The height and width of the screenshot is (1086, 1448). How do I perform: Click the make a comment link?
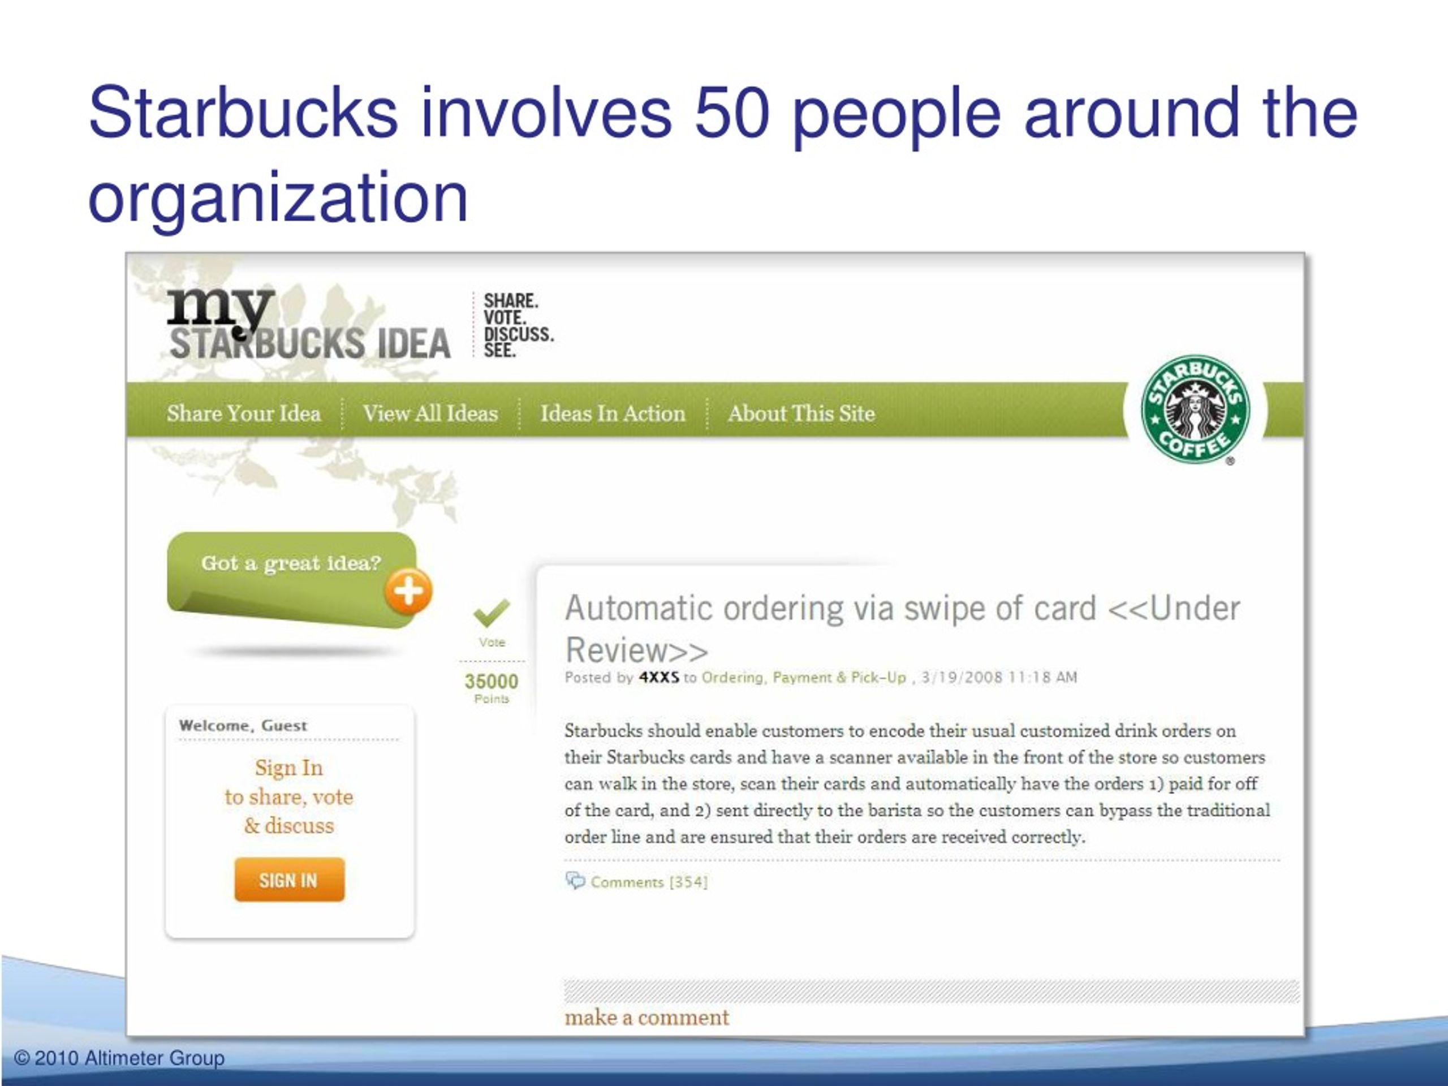coord(647,1017)
